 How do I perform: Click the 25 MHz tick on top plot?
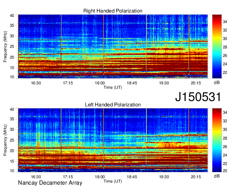12,46
